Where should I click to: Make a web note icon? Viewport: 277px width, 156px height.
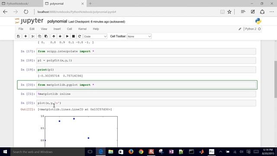[x=253, y=12]
